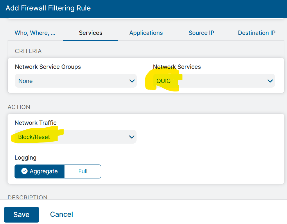The width and height of the screenshot is (287, 224).
Task: Cancel adding the firewall rule
Action: (61, 214)
